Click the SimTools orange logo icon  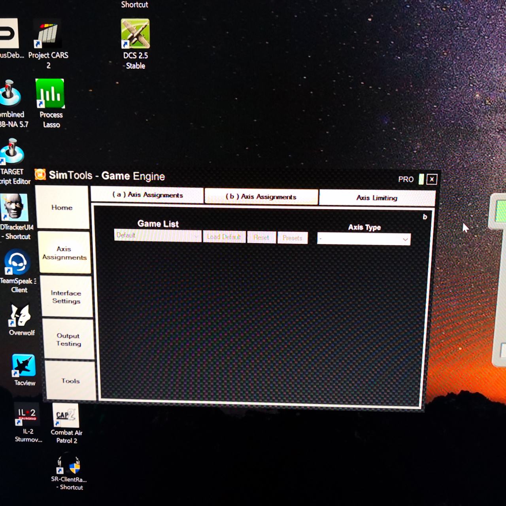click(x=40, y=174)
